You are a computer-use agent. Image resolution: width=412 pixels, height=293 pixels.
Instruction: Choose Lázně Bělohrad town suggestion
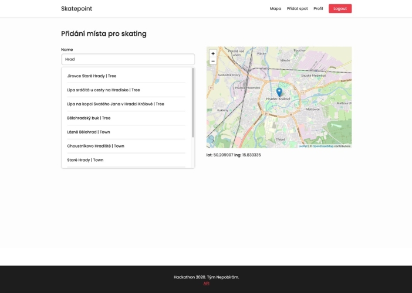(x=89, y=132)
